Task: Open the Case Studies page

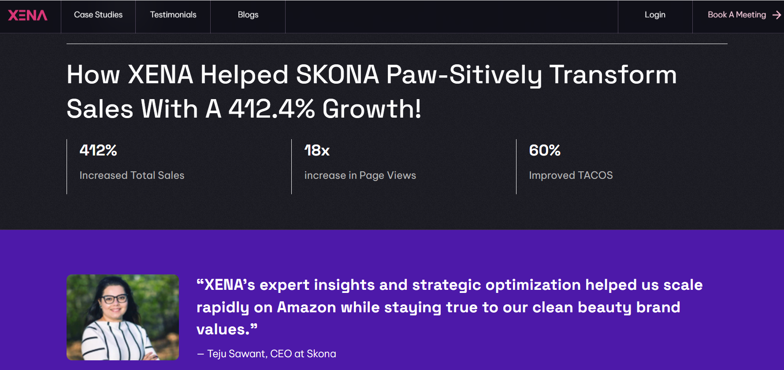Action: point(98,15)
